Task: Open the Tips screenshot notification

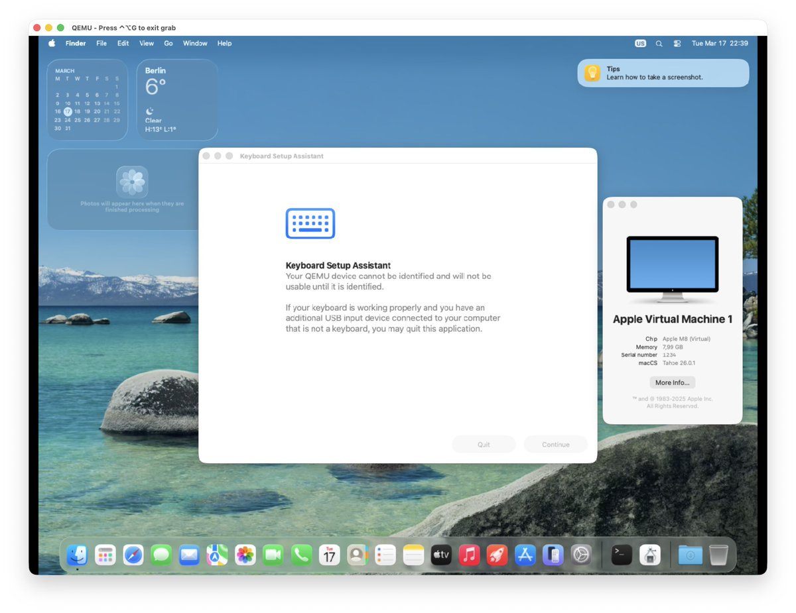Action: point(663,73)
